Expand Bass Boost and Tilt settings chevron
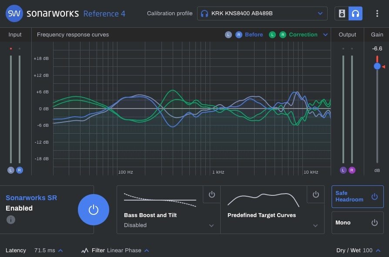This screenshot has width=389, height=257. click(211, 226)
